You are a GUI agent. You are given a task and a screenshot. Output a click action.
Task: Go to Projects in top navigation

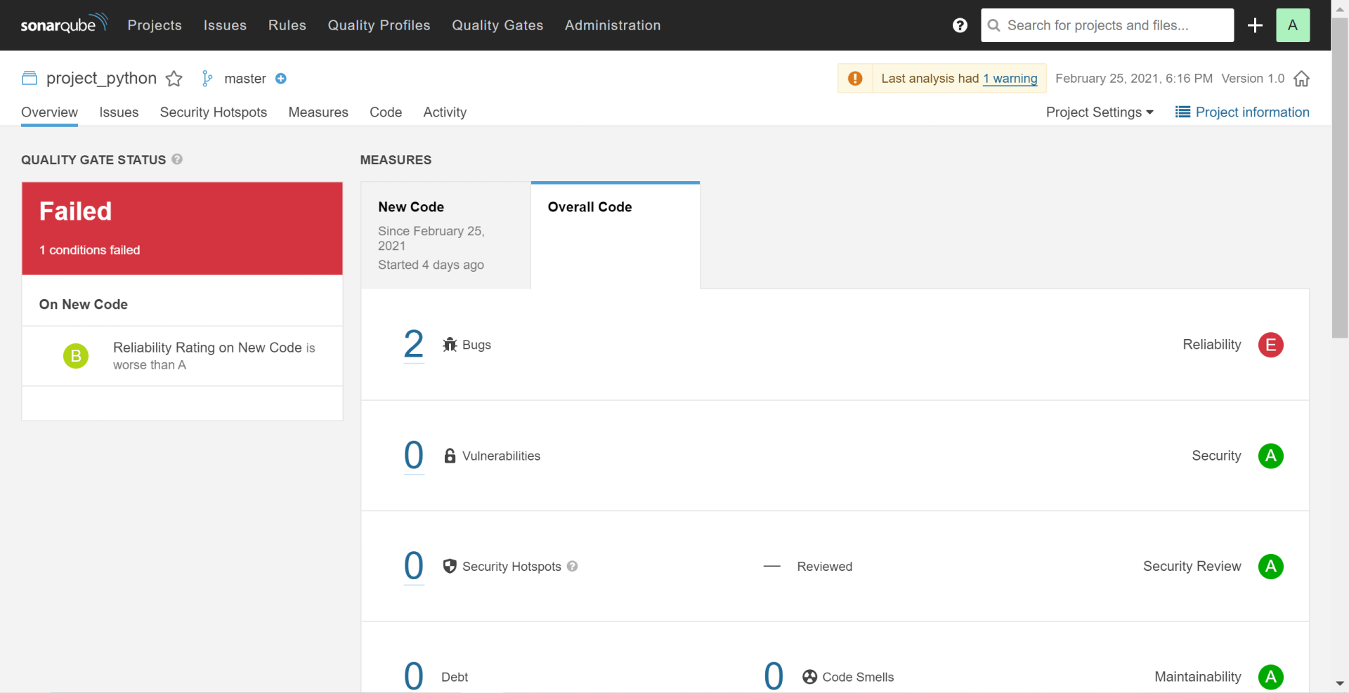155,25
